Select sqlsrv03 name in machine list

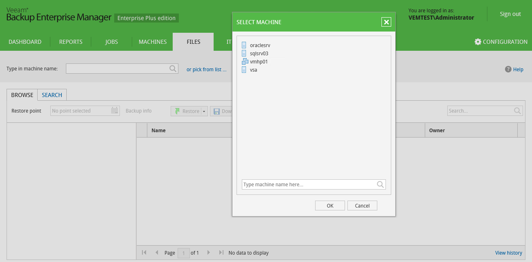[x=259, y=54]
